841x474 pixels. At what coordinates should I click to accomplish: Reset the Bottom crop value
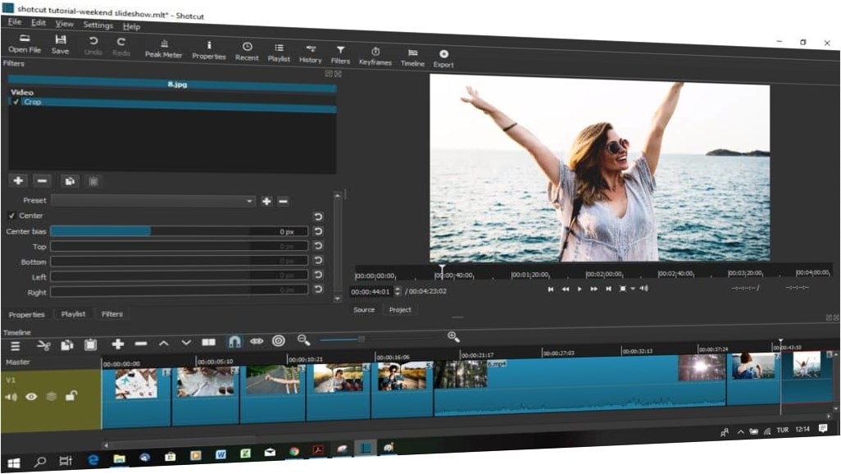pyautogui.click(x=318, y=260)
